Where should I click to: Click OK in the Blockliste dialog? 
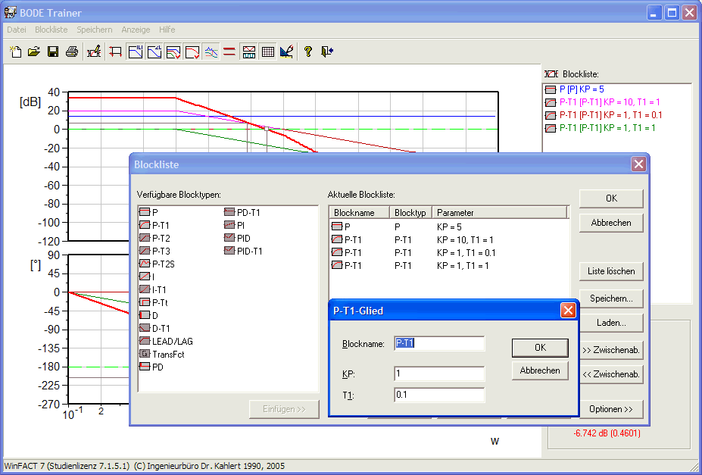coord(611,198)
